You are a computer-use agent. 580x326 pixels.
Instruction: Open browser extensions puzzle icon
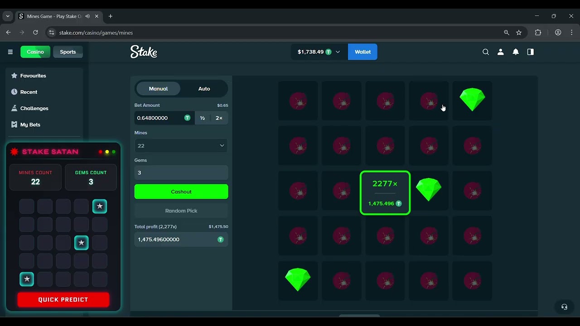tap(538, 33)
